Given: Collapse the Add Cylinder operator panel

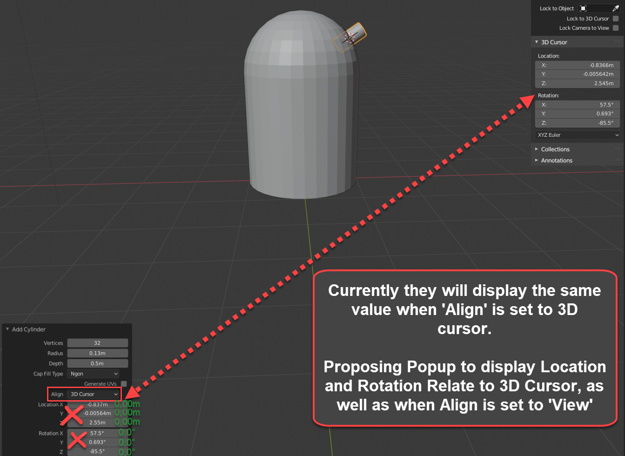Looking at the screenshot, I should click(x=7, y=329).
